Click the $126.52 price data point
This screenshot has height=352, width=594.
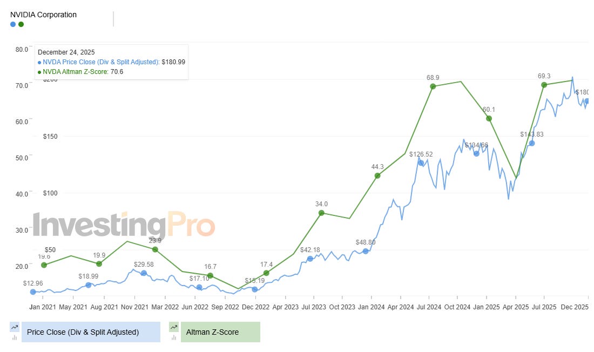coord(421,163)
